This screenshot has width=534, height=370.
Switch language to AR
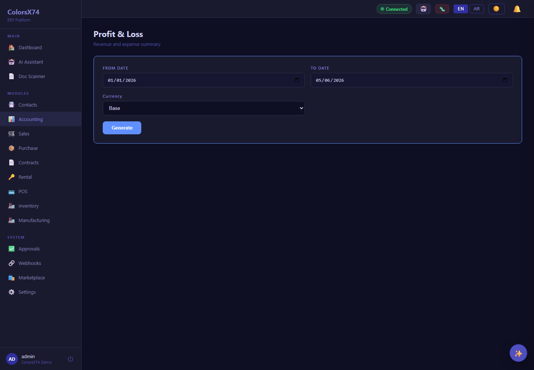[477, 9]
